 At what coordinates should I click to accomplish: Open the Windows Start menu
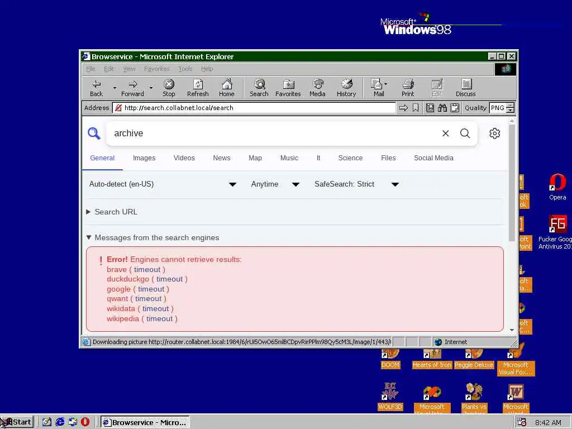coord(17,422)
